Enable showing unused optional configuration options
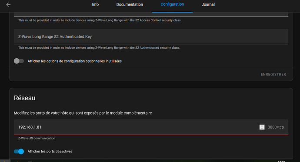Screen dimensions: 300x162 point(19,61)
